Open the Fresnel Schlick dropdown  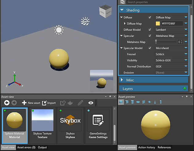(x=171, y=54)
